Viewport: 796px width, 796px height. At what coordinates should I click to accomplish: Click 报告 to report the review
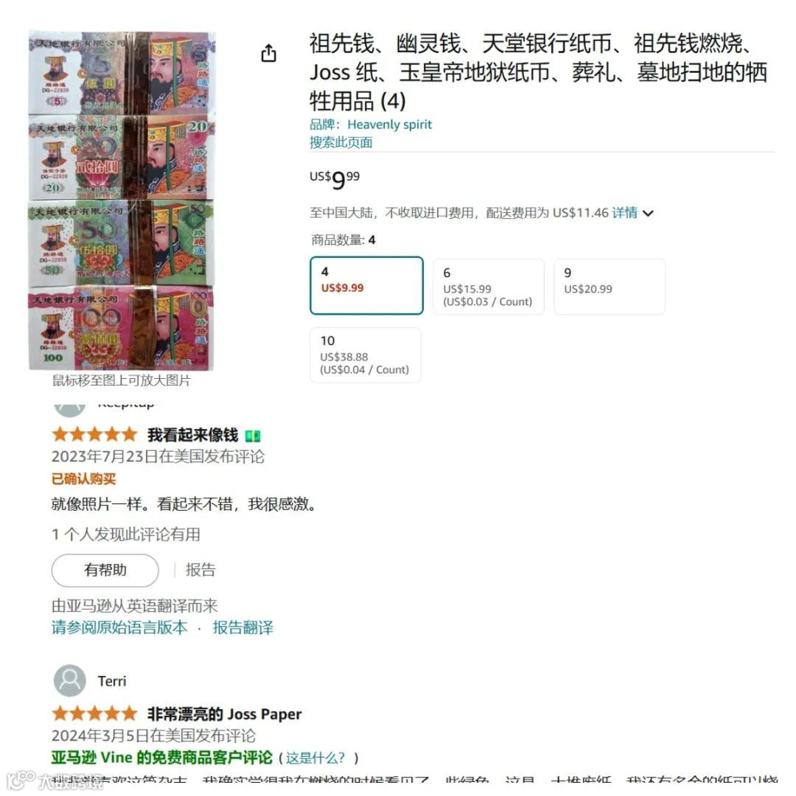[200, 570]
